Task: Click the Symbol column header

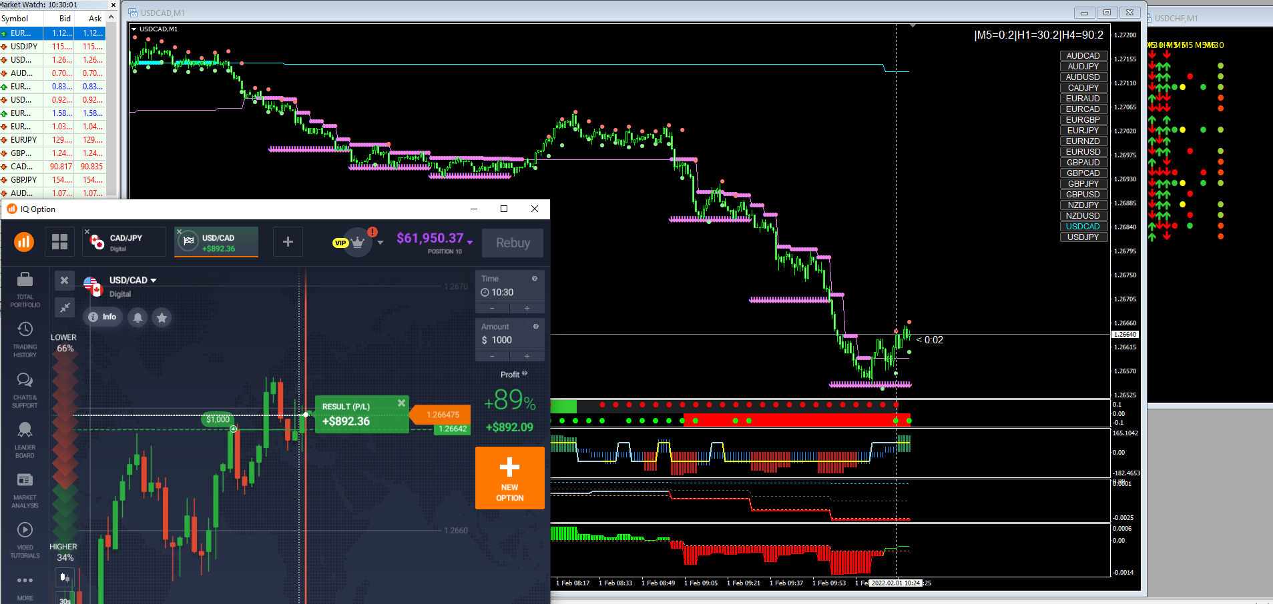Action: point(21,19)
